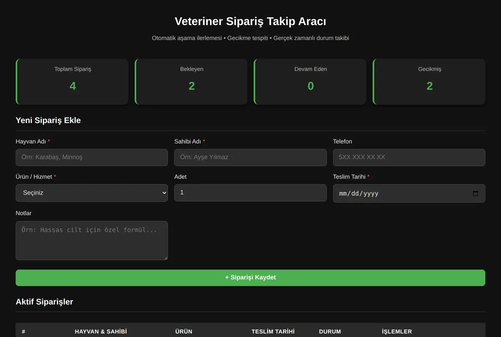The height and width of the screenshot is (337, 501).
Task: Click the DURUM column header
Action: point(330,332)
